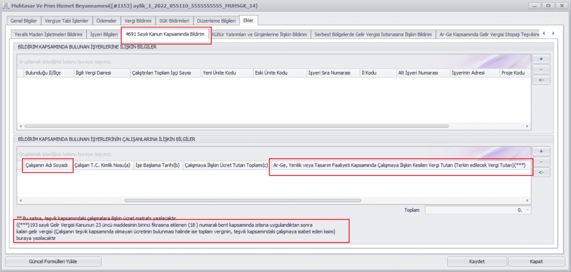Image resolution: width=571 pixels, height=272 pixels.
Task: Add a row to the workplaces grid
Action: click(540, 59)
